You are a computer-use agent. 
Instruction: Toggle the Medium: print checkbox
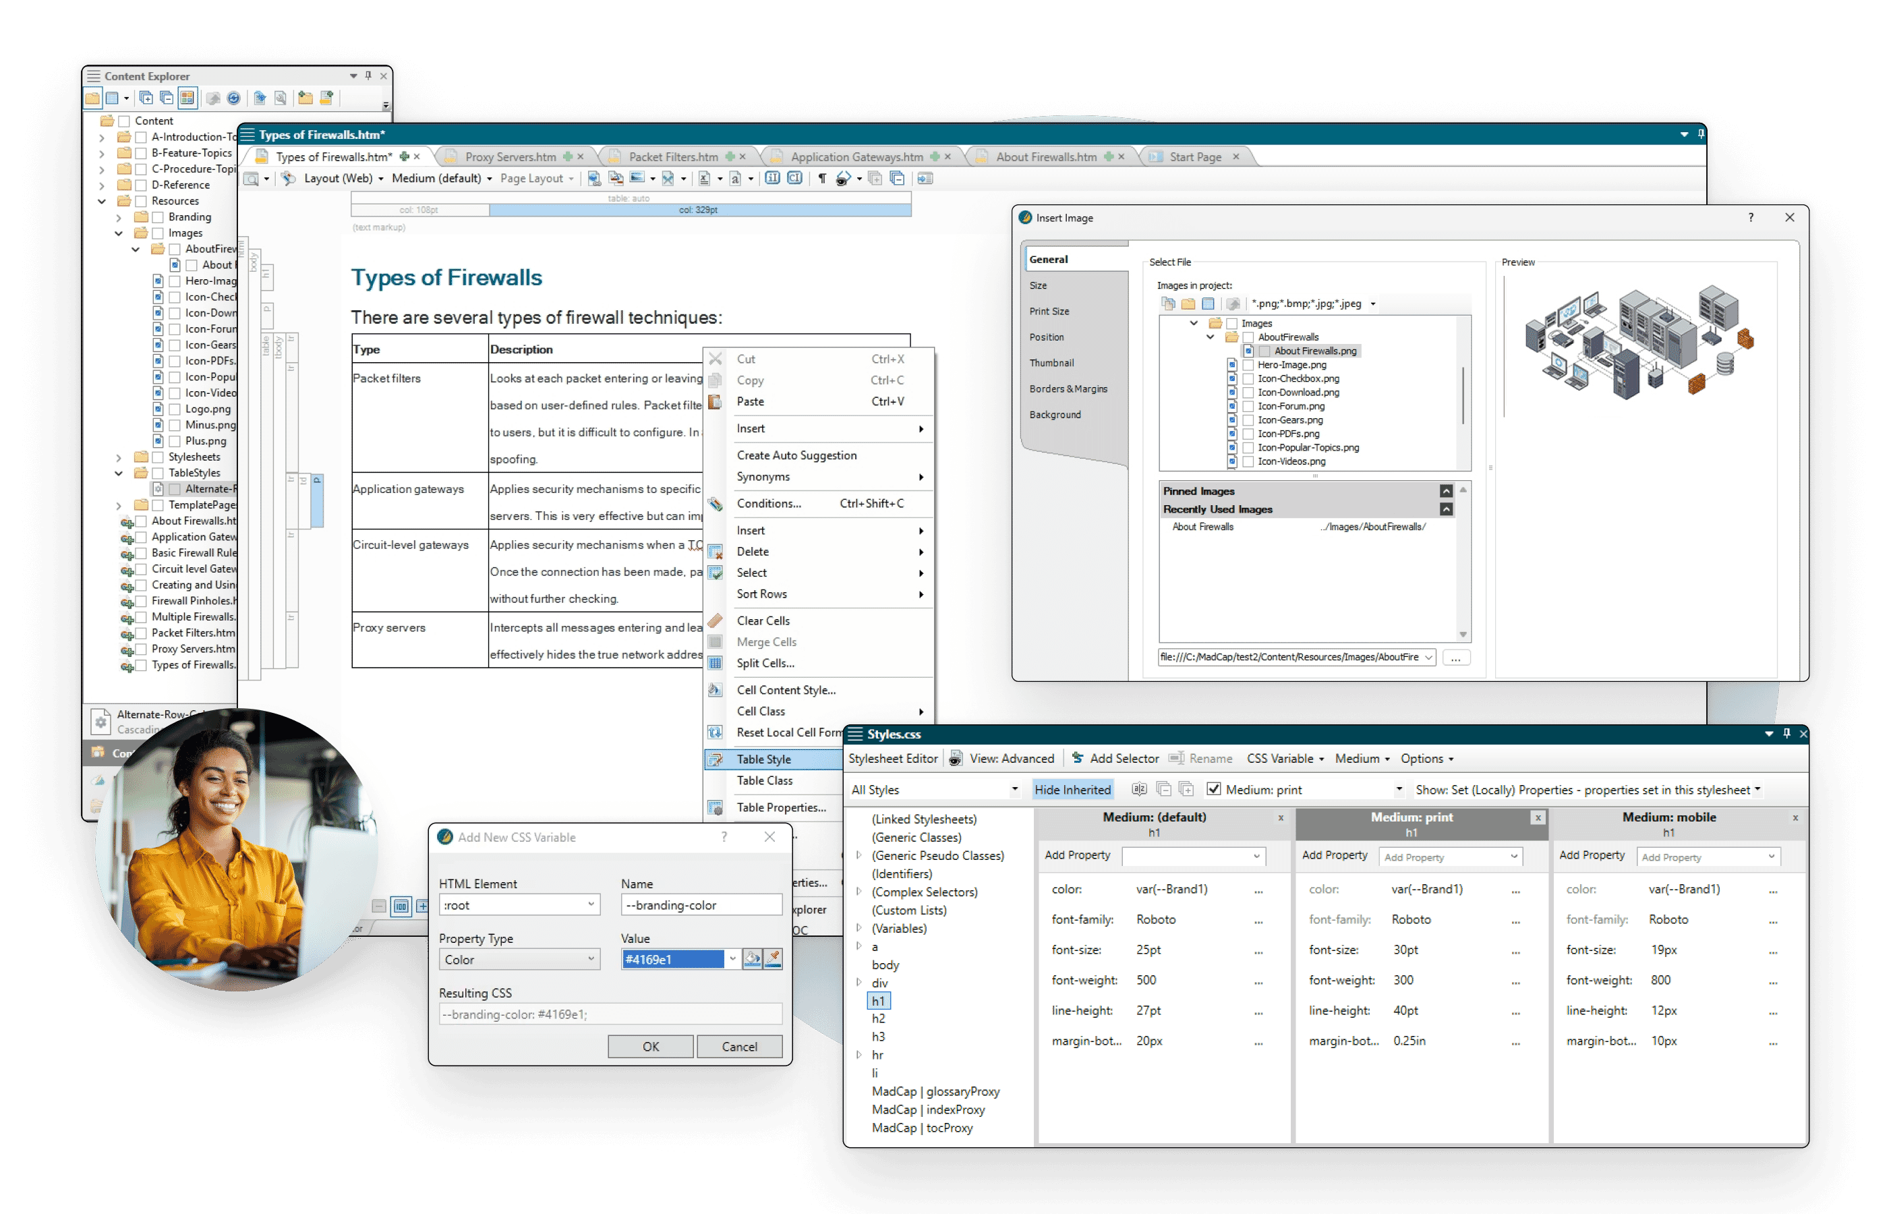[x=1214, y=789]
